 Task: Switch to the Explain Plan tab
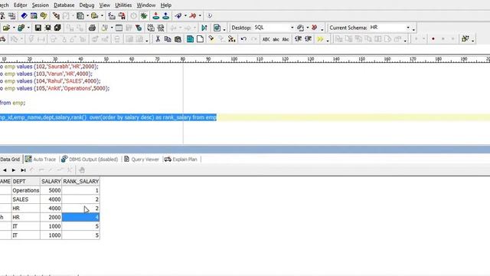coord(181,159)
